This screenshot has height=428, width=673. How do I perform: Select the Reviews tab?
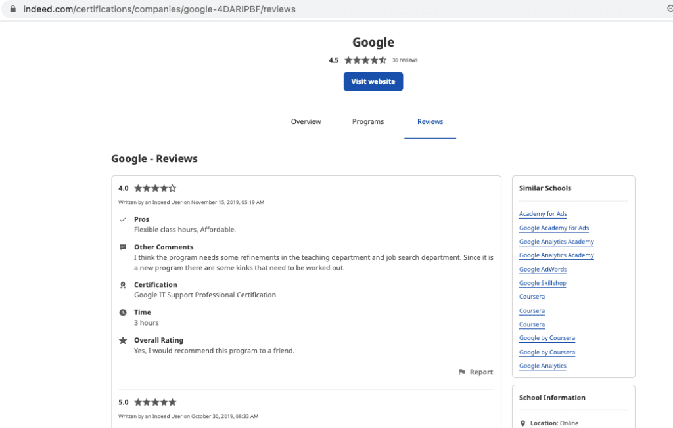(430, 121)
